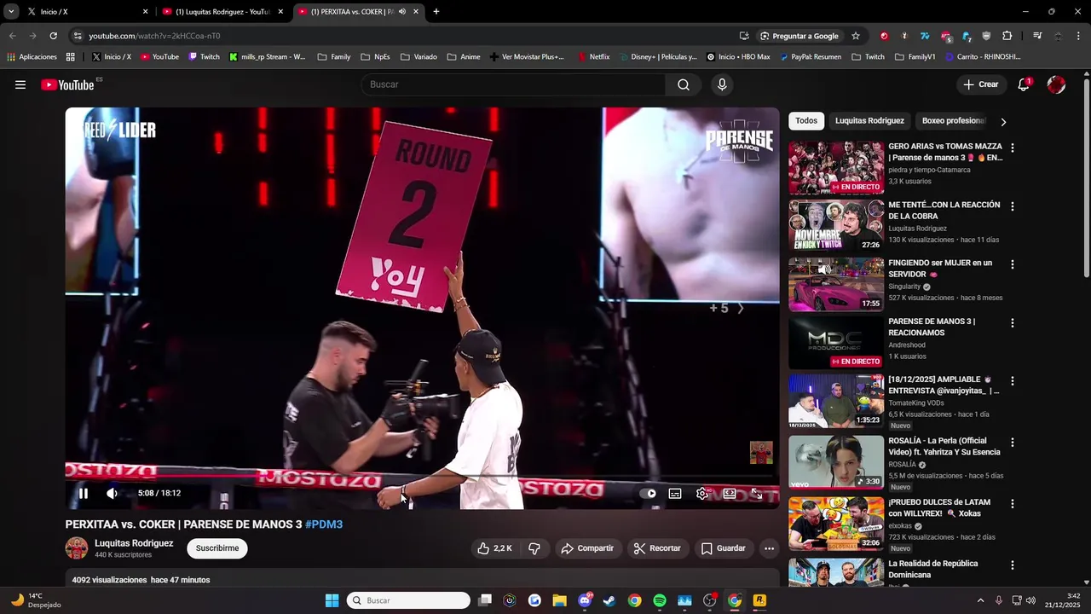Toggle subtitles in the video player
1091x614 pixels.
pyautogui.click(x=675, y=493)
